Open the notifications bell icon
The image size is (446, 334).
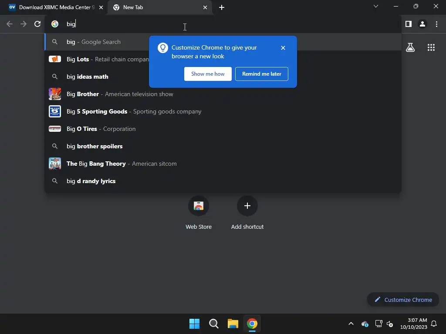pyautogui.click(x=434, y=324)
